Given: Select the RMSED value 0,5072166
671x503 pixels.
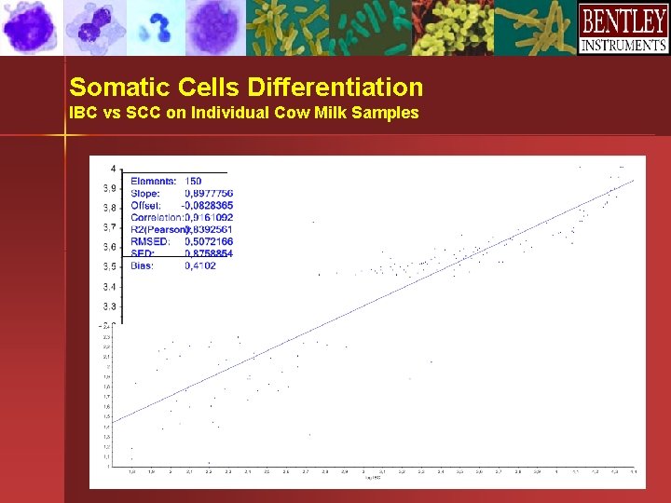Looking at the screenshot, I should [209, 241].
